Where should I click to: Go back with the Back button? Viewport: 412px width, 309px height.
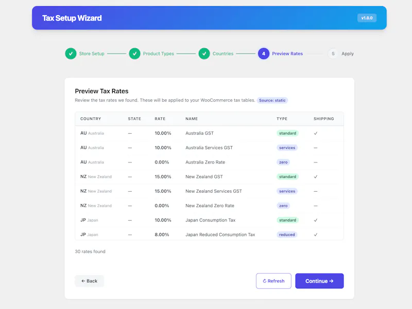click(x=89, y=281)
